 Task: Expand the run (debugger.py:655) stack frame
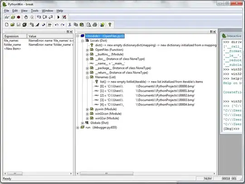coord(78,128)
